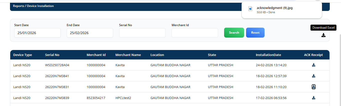Click the Device Type column header
The width and height of the screenshot is (341, 106).
(22, 55)
